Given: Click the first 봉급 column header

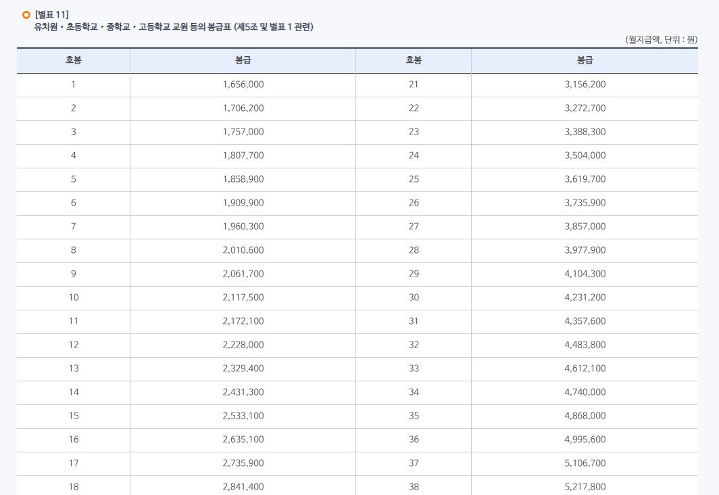Looking at the screenshot, I should 243,60.
